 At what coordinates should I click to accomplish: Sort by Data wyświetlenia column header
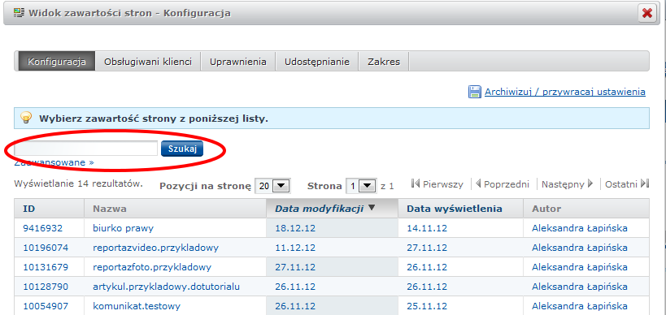click(455, 209)
